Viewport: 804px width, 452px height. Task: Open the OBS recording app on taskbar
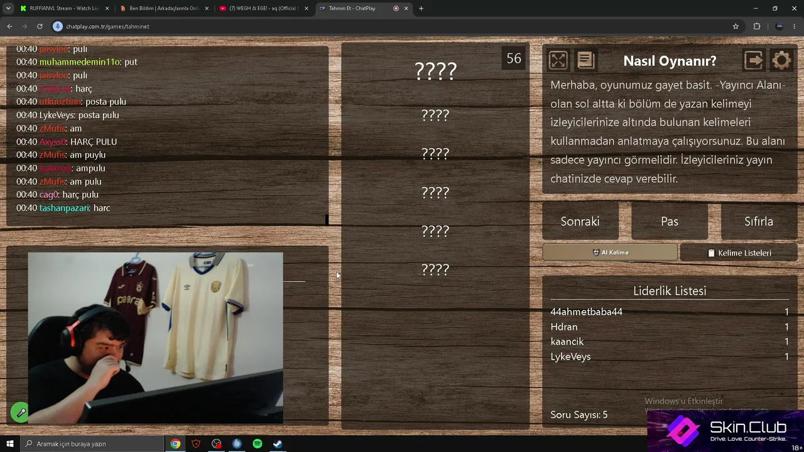coord(217,444)
